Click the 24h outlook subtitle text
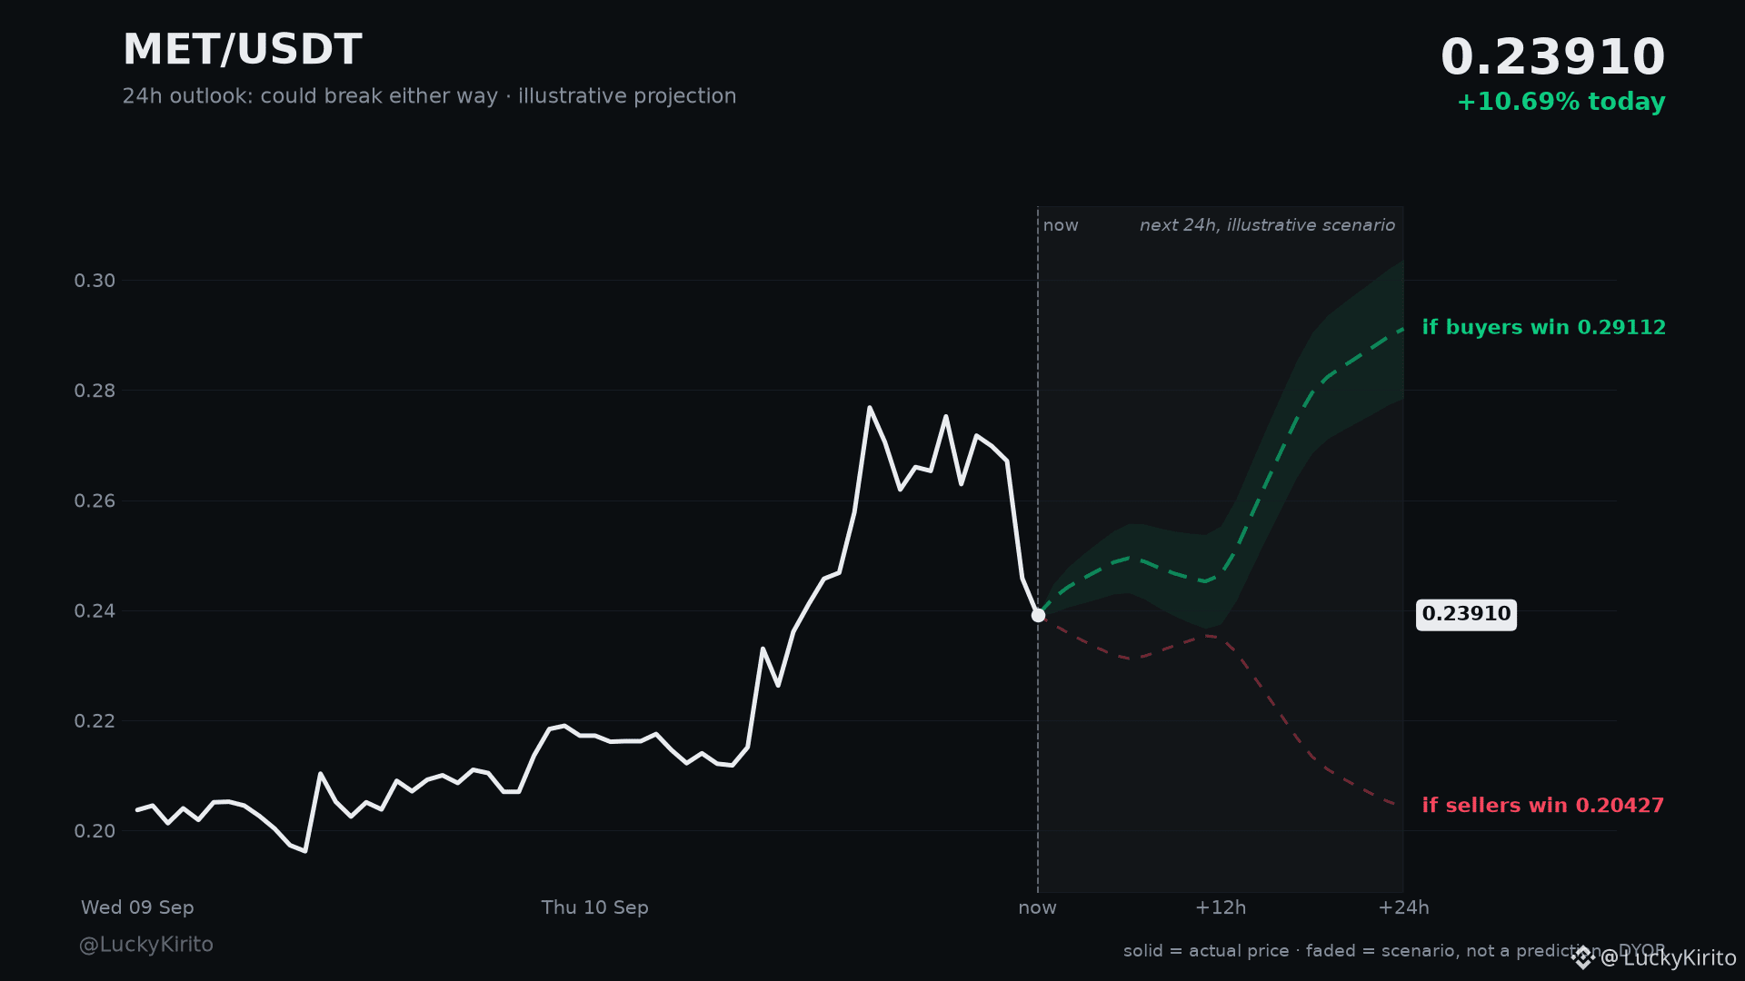The image size is (1745, 981). [x=429, y=96]
